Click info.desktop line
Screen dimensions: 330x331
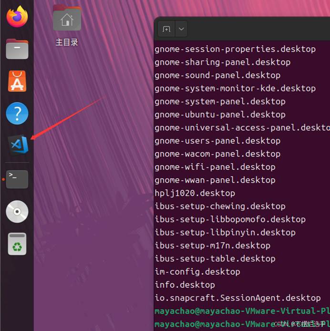click(x=185, y=285)
